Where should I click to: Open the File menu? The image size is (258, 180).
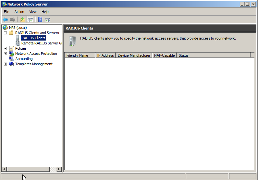tap(6, 12)
